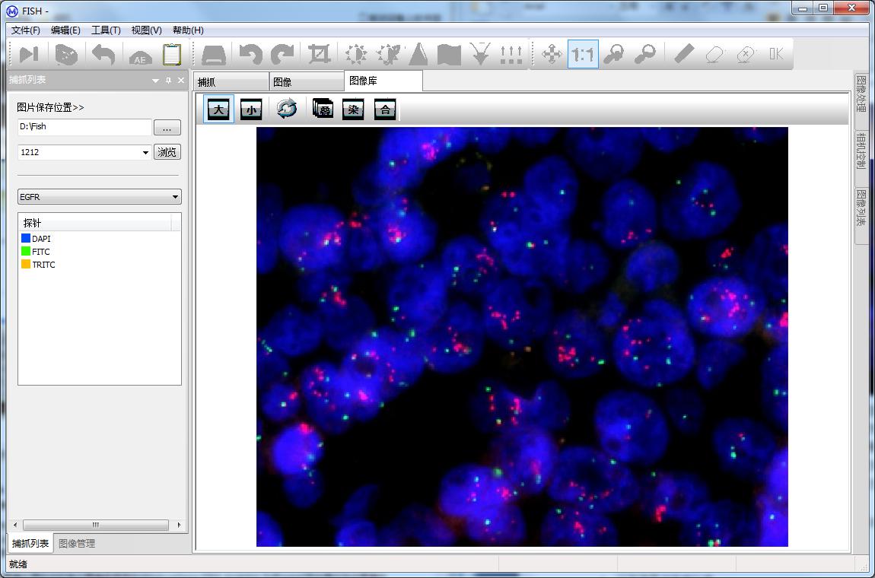
Task: Open the capture list panel options arrow
Action: [155, 81]
